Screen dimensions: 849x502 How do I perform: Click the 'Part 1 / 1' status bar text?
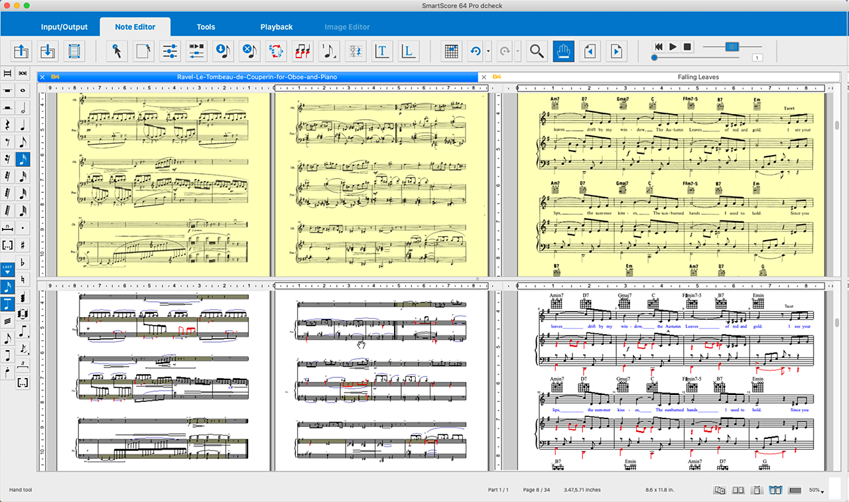pos(498,490)
